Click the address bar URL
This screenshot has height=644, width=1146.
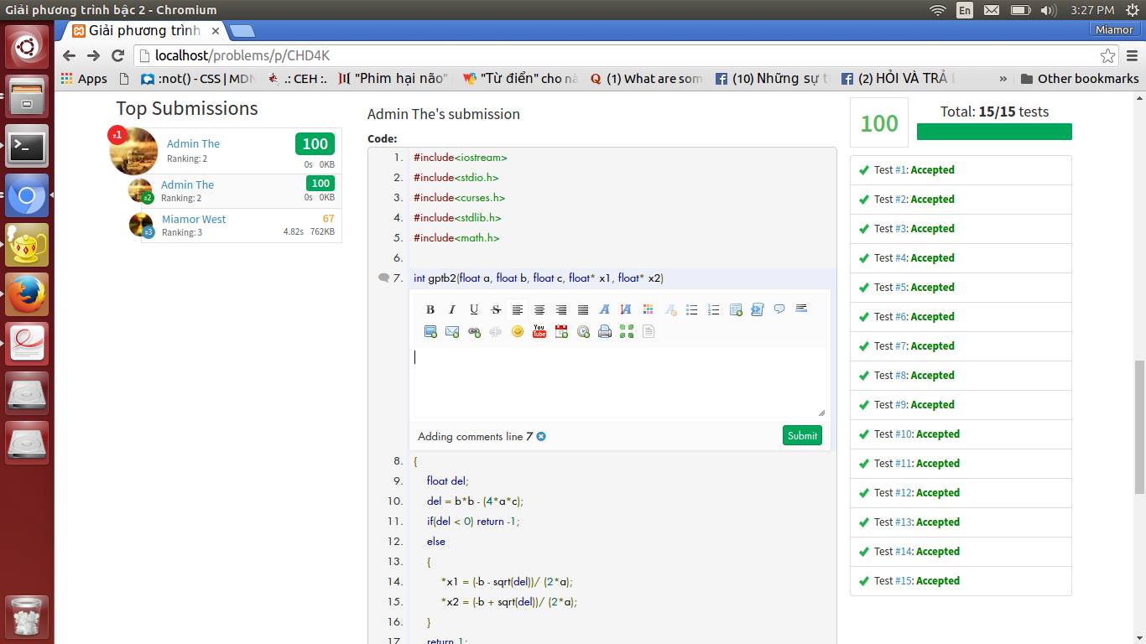tap(242, 56)
